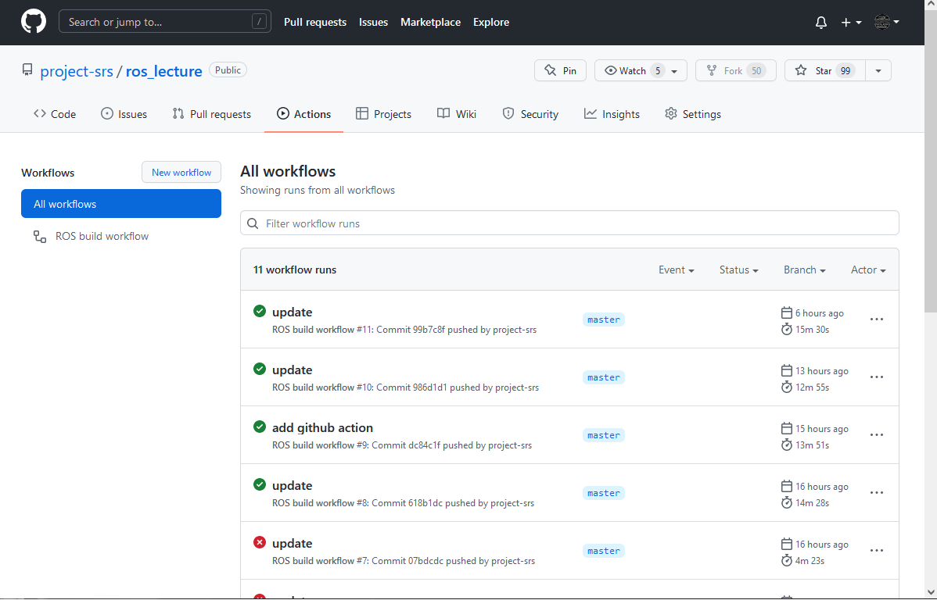Click the search icon in the filter box
Viewport: 937px width, 600px height.
(253, 223)
